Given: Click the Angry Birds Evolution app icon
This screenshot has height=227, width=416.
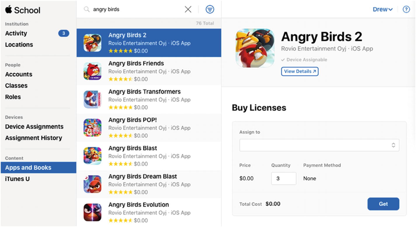Looking at the screenshot, I should 93,212.
